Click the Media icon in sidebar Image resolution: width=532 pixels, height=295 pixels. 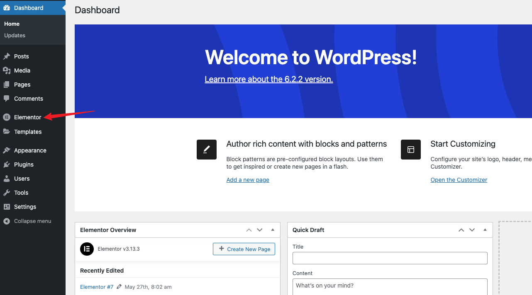(7, 70)
